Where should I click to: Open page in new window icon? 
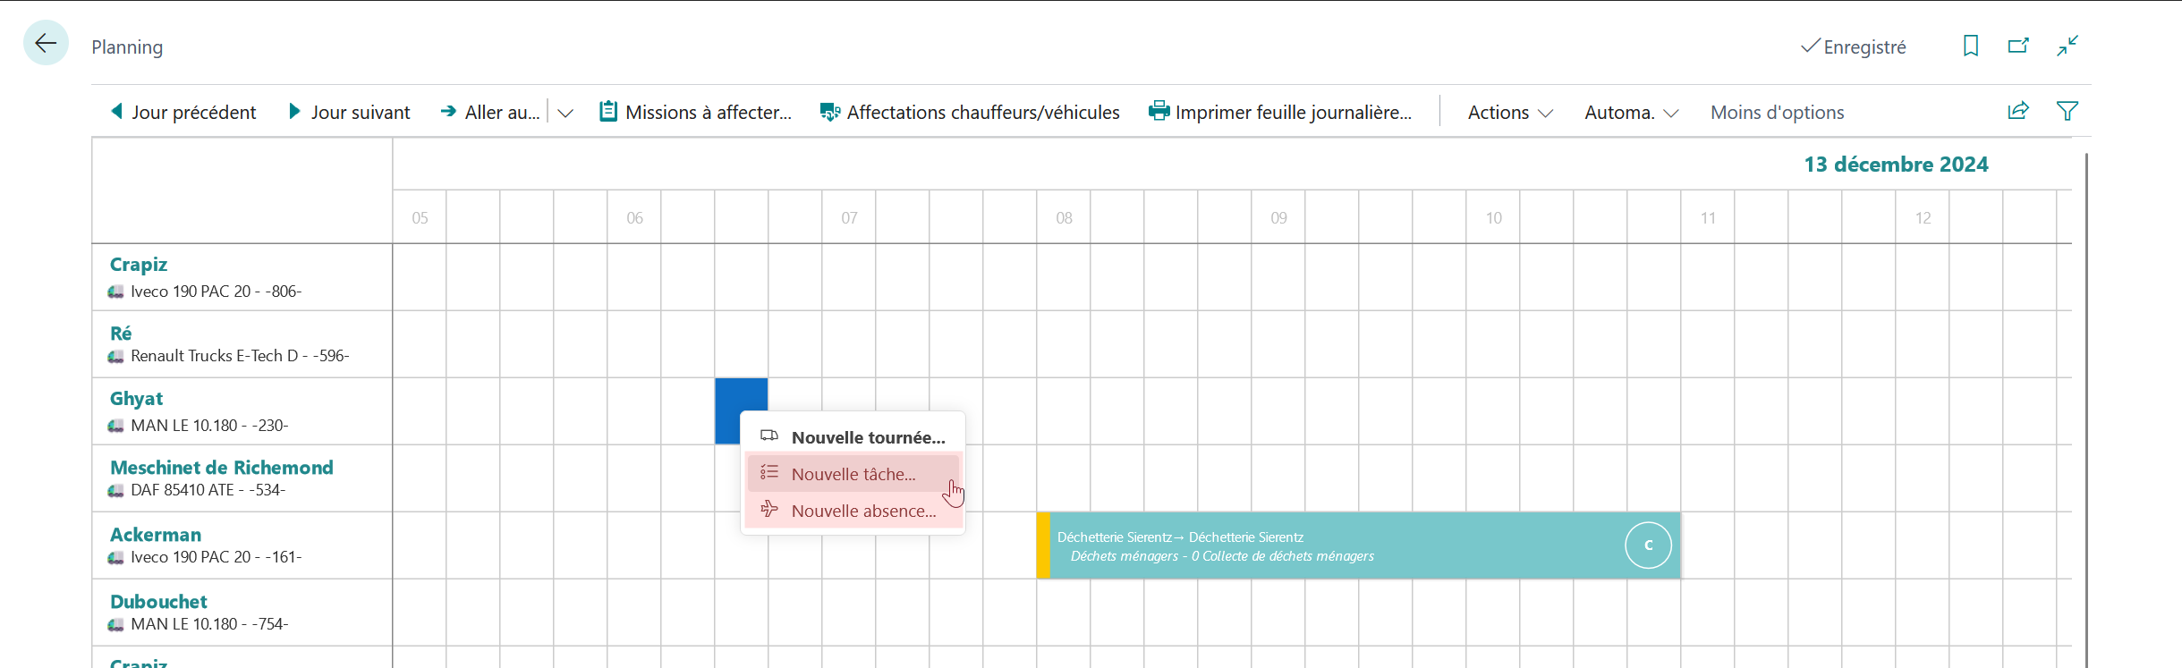[x=2018, y=46]
